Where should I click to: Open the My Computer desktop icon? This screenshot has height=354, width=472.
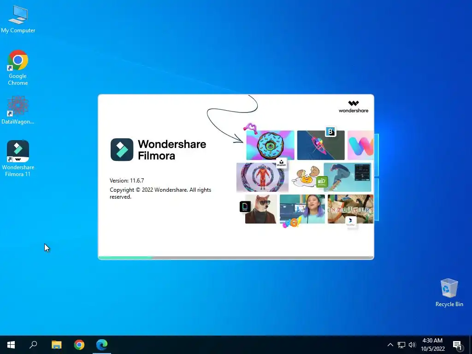click(x=18, y=19)
